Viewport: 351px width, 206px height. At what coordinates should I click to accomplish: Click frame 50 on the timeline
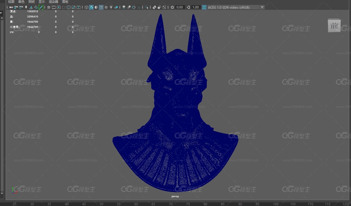pyautogui.click(x=101, y=204)
